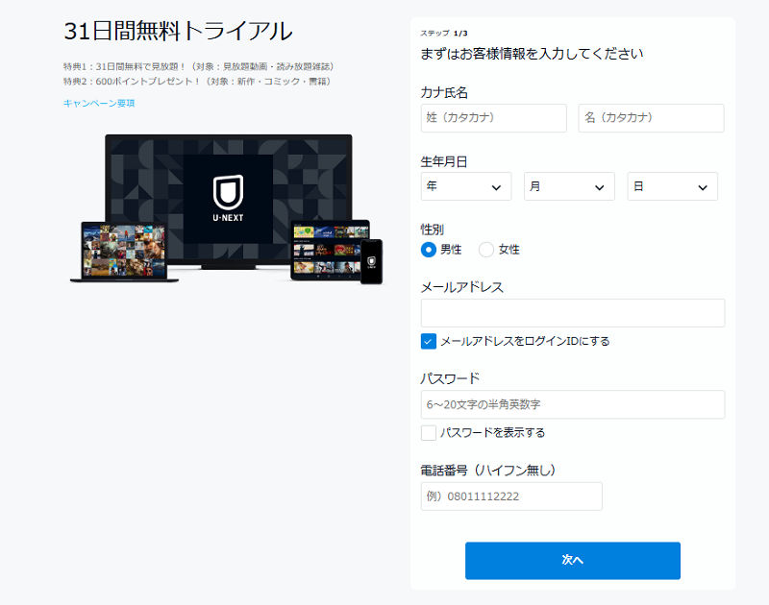Click the 姓（カタカナ） surname input field
Image resolution: width=769 pixels, height=605 pixels.
[492, 118]
